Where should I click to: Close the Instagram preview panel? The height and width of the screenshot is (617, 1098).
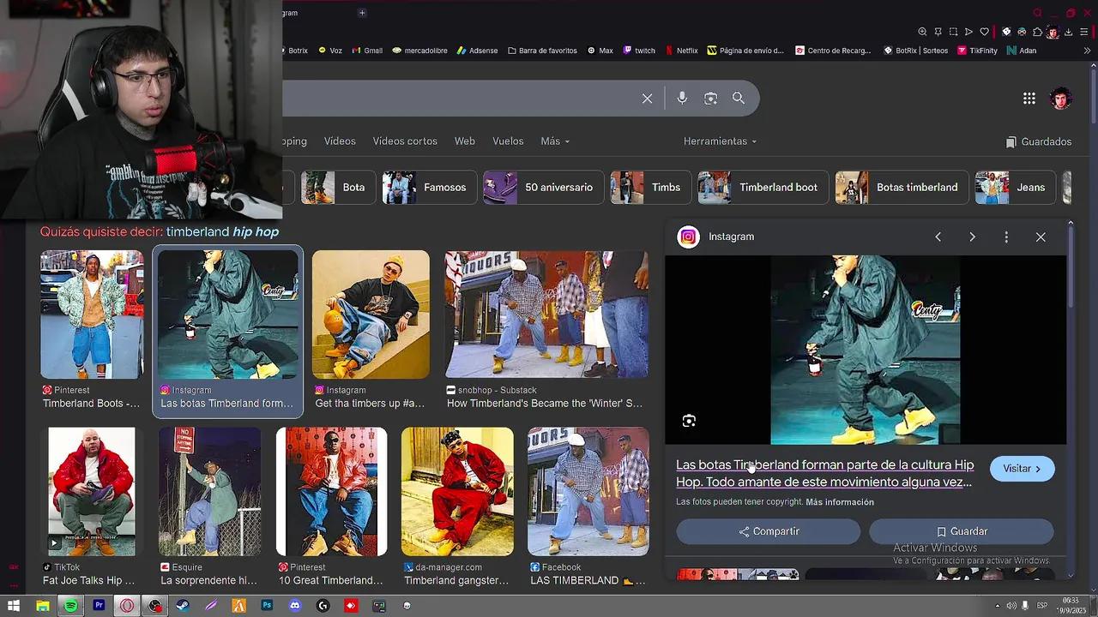[1041, 237]
